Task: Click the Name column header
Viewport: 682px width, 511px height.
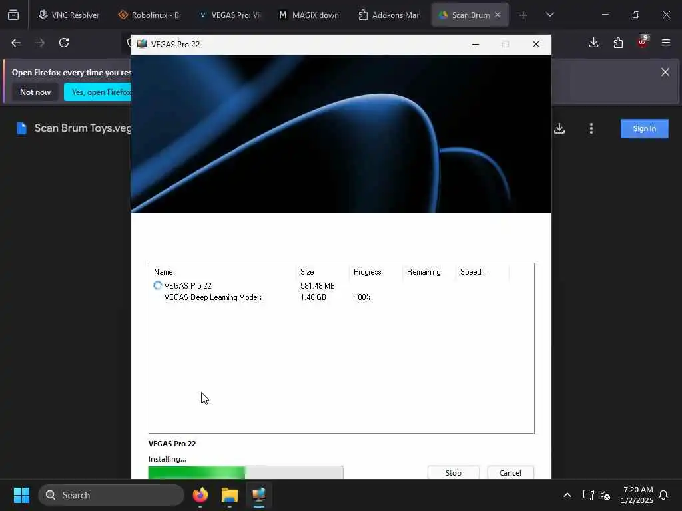Action: coord(222,272)
